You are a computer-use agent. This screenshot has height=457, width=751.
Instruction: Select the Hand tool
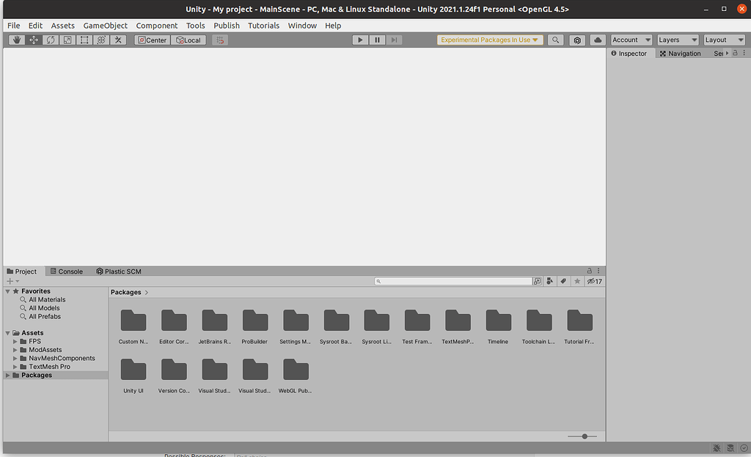click(x=15, y=40)
